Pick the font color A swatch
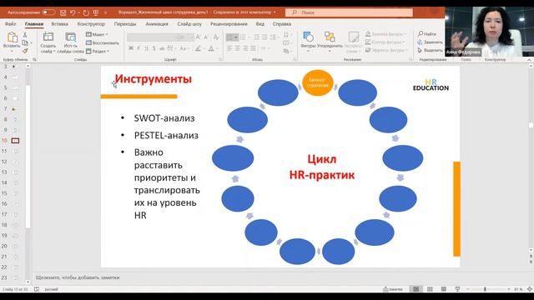This screenshot has width=534, height=300. (x=212, y=48)
